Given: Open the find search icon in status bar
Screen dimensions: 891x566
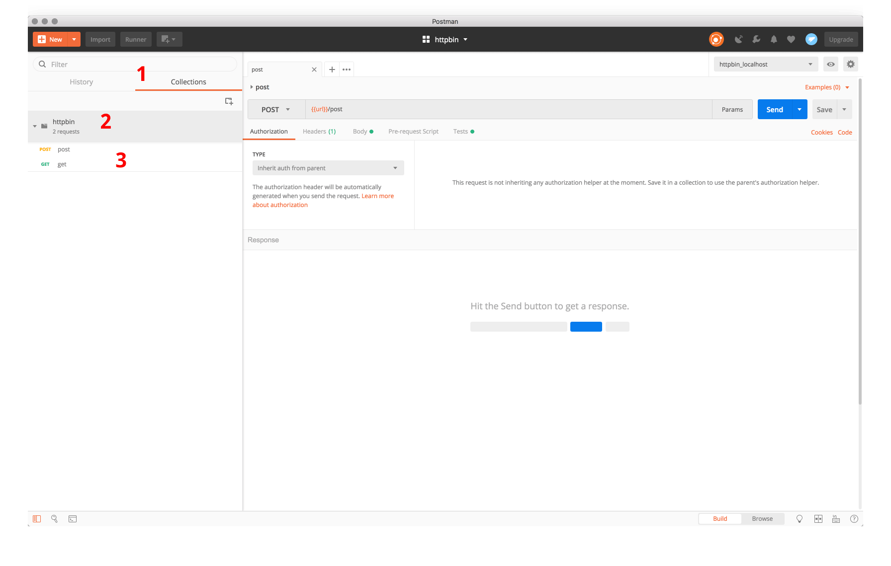Looking at the screenshot, I should (x=55, y=519).
